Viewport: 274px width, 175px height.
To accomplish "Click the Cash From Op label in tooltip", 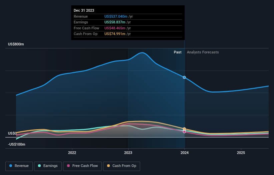I will [86, 34].
